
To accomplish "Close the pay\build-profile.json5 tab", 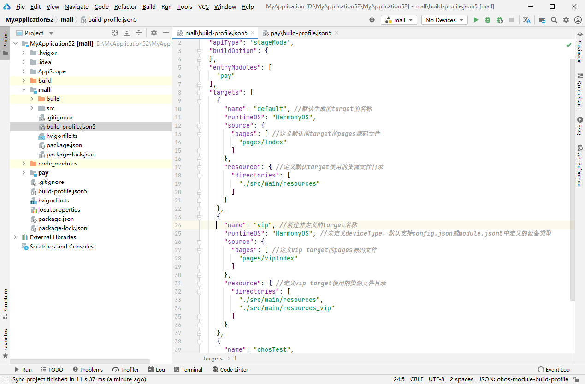I will tap(336, 33).
